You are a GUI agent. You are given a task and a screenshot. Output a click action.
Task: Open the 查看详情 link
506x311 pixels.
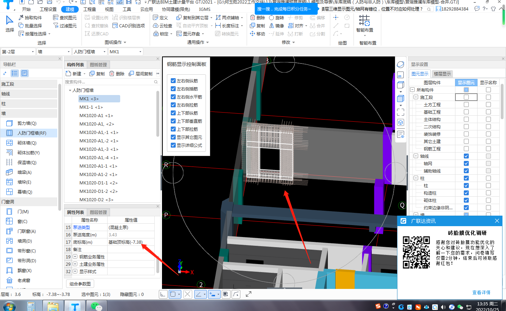point(481,292)
